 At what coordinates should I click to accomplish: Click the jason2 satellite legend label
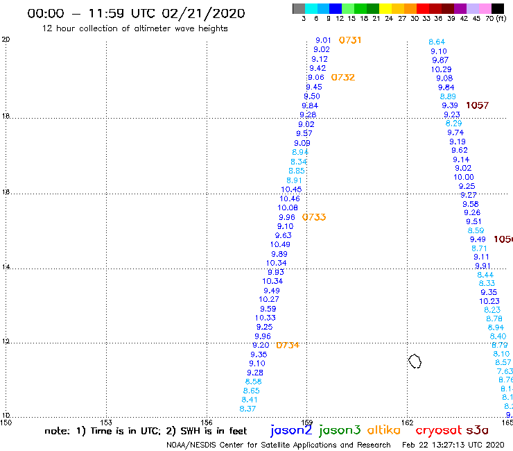(291, 430)
